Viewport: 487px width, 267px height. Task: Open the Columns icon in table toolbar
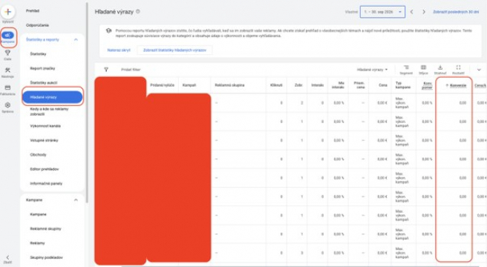pyautogui.click(x=423, y=67)
